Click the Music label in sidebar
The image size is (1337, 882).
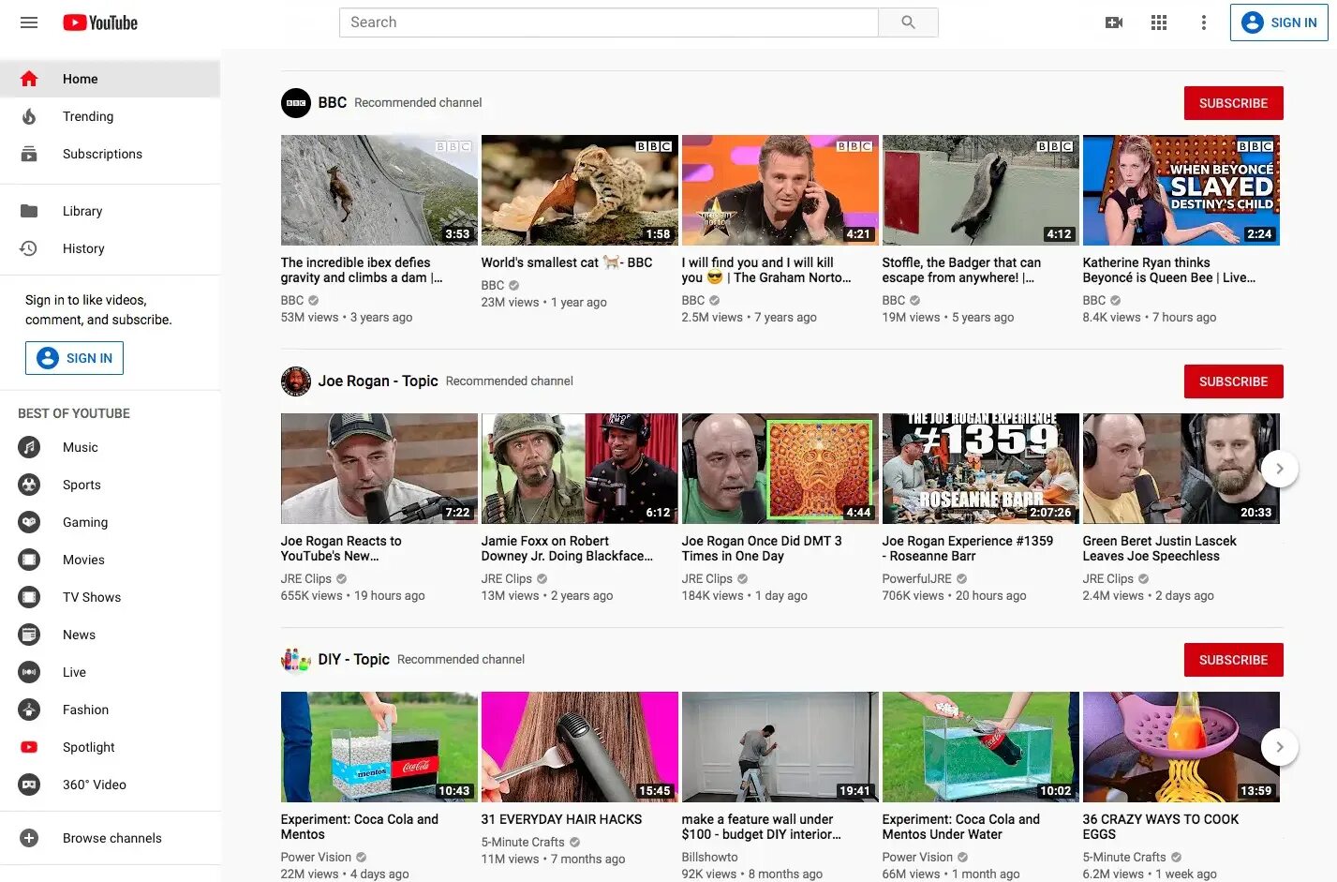click(x=81, y=447)
